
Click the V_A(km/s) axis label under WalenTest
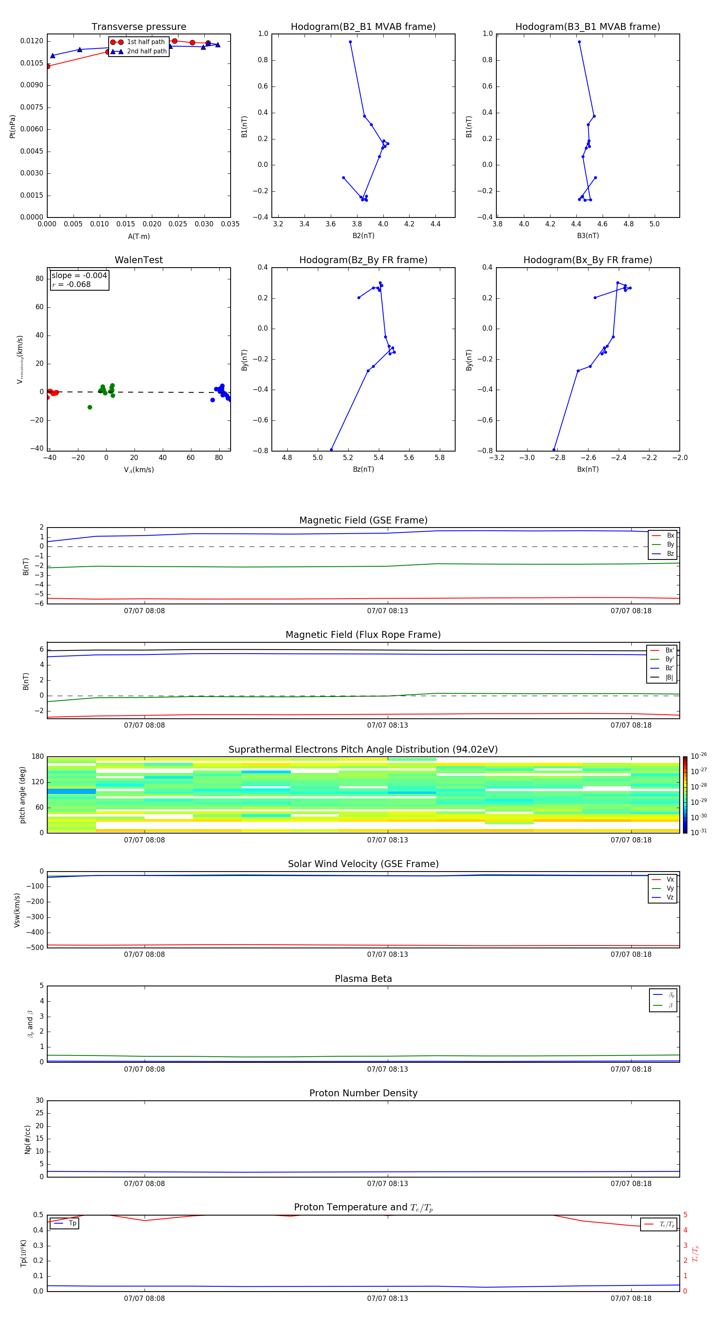point(139,470)
